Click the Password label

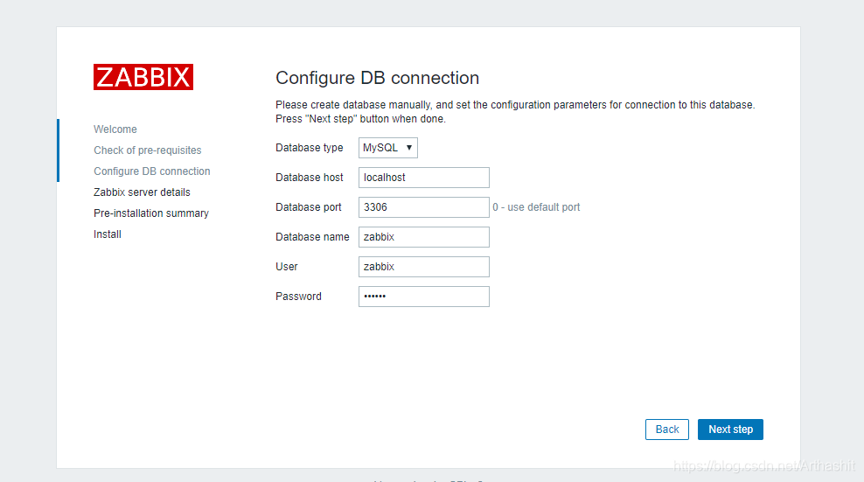[299, 297]
